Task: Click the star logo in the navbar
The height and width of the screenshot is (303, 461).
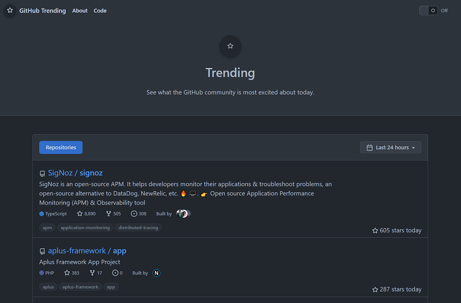Action: [x=10, y=10]
